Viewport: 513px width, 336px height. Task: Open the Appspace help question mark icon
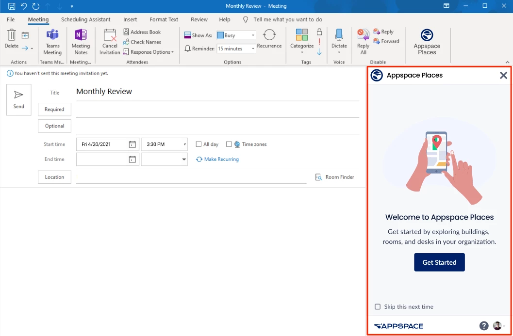pos(484,325)
